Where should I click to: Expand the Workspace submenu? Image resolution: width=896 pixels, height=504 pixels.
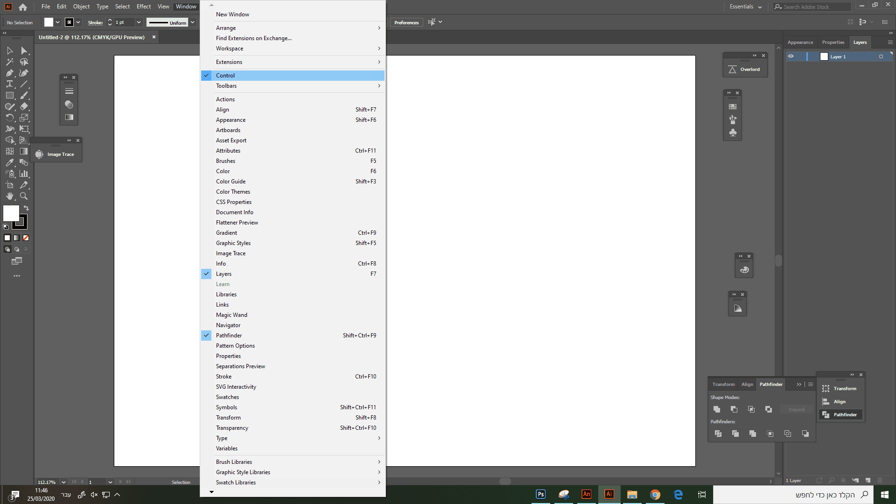point(230,49)
